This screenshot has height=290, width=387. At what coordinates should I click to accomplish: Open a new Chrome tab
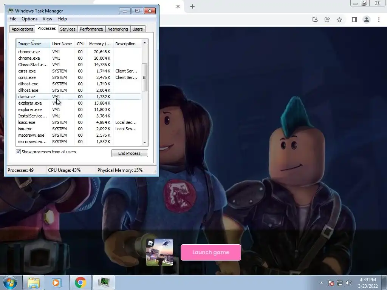pos(192,7)
